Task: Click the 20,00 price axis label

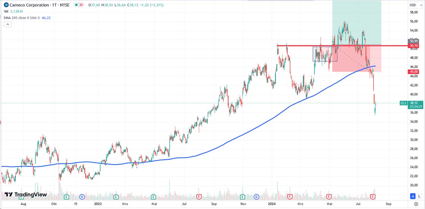Action: click(414, 185)
